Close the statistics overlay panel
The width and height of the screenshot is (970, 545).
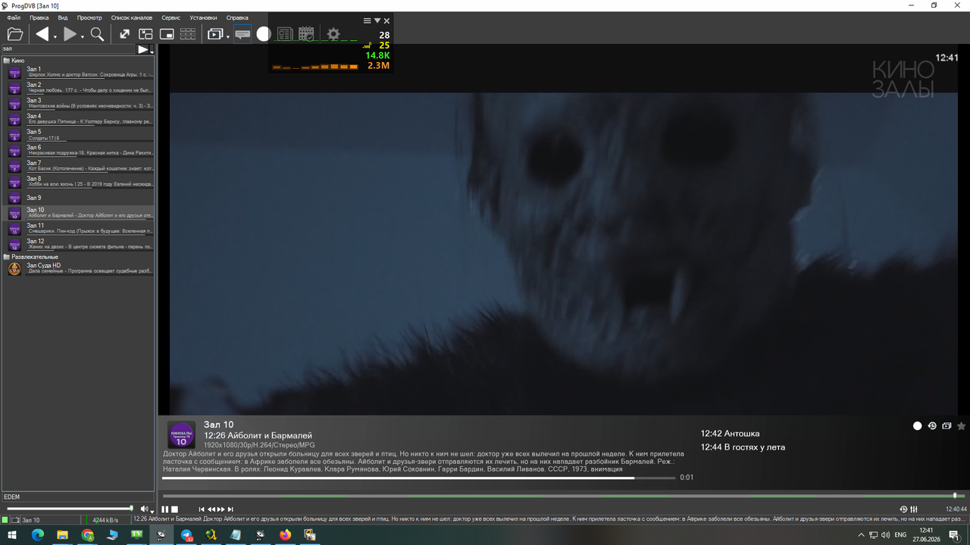click(x=386, y=21)
